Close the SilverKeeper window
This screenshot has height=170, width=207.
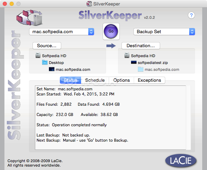coord(5,4)
